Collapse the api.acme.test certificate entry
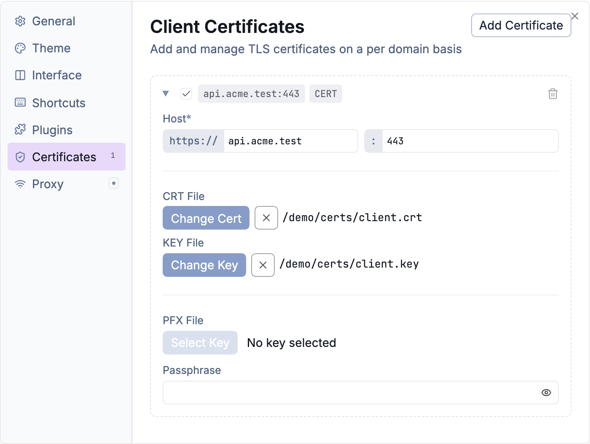Screen dimensions: 590x444 click(166, 94)
